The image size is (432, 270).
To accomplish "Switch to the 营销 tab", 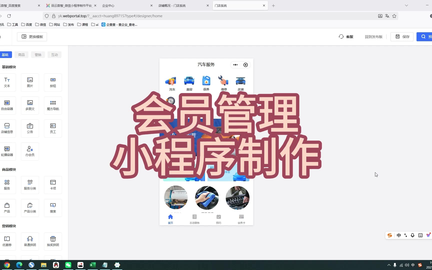I will pyautogui.click(x=38, y=55).
